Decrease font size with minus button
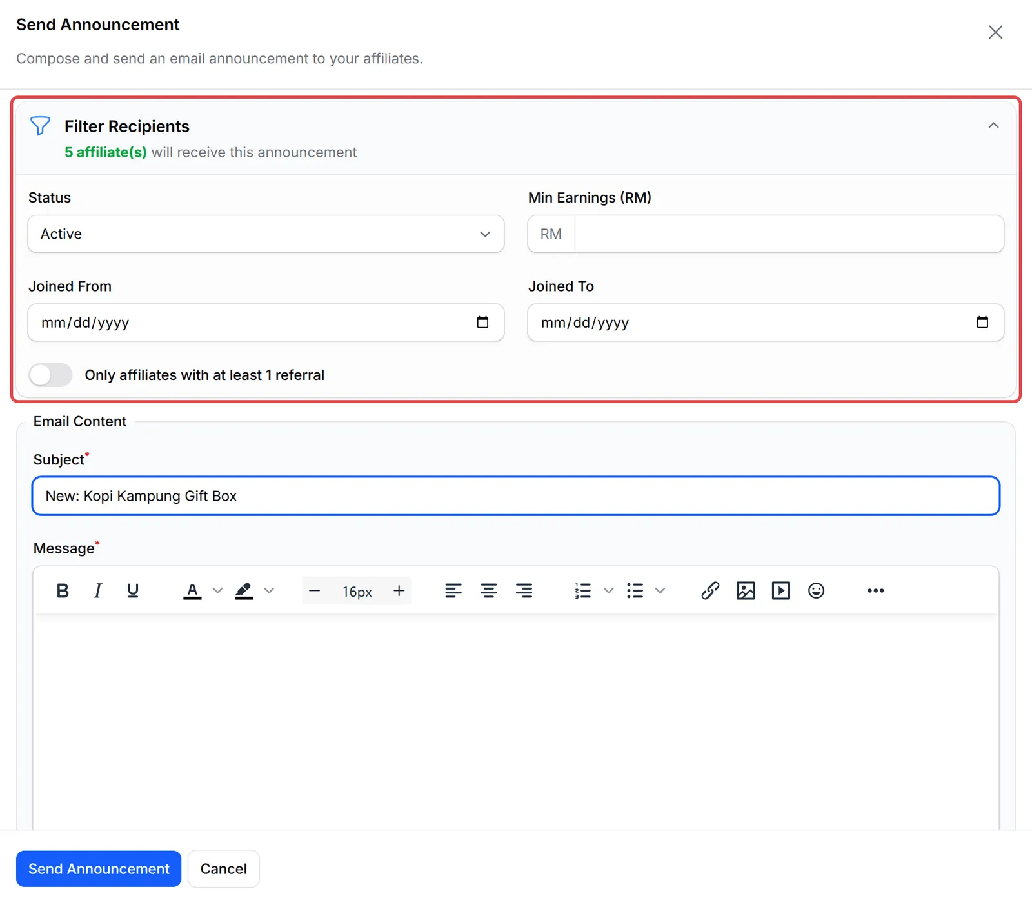 pos(315,590)
